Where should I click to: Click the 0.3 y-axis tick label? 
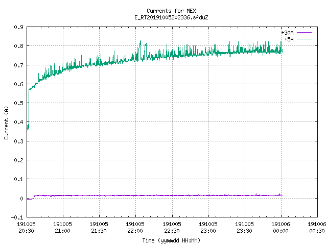18,141
